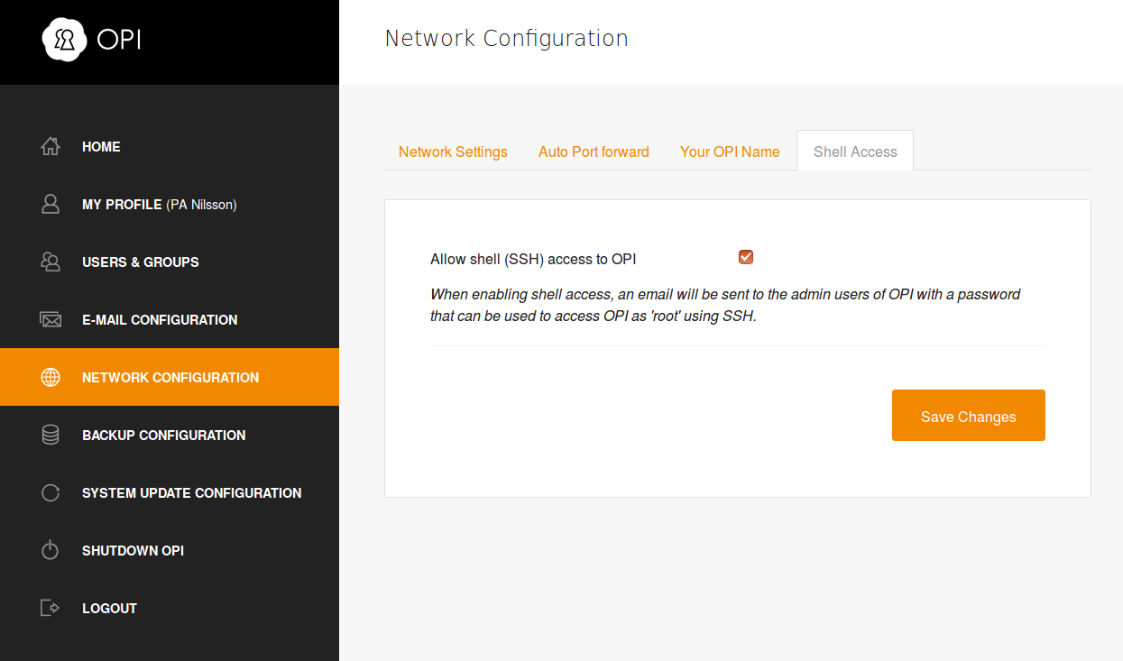The image size is (1123, 661).
Task: Click the E-mail envelope icon
Action: (51, 319)
